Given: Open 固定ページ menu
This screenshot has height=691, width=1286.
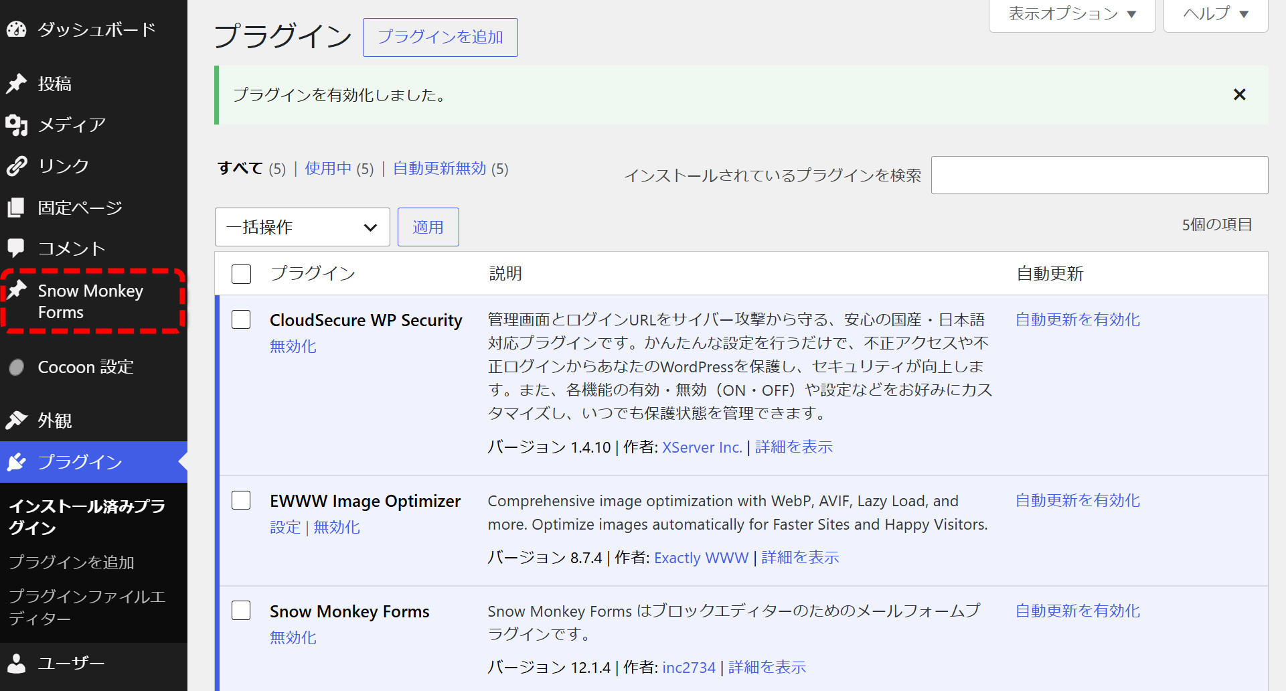Looking at the screenshot, I should point(94,208).
